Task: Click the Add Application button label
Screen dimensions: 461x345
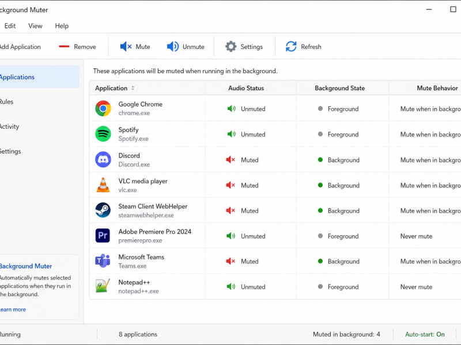Action: pyautogui.click(x=20, y=47)
